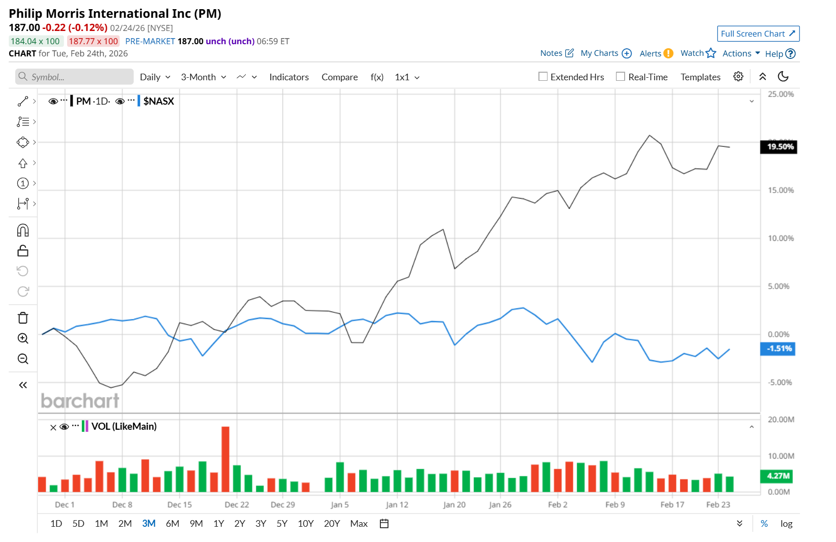Toggle log scale mode

786,524
